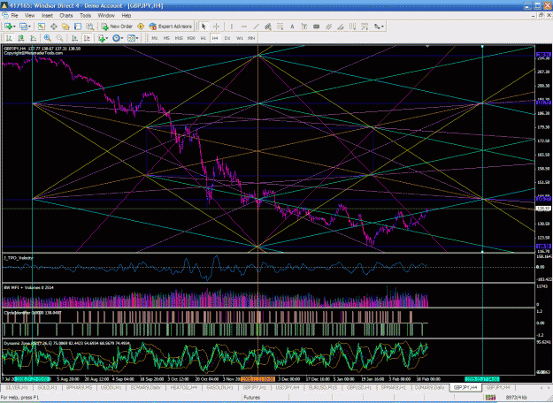Open the File menu
The height and width of the screenshot is (403, 553).
click(14, 16)
